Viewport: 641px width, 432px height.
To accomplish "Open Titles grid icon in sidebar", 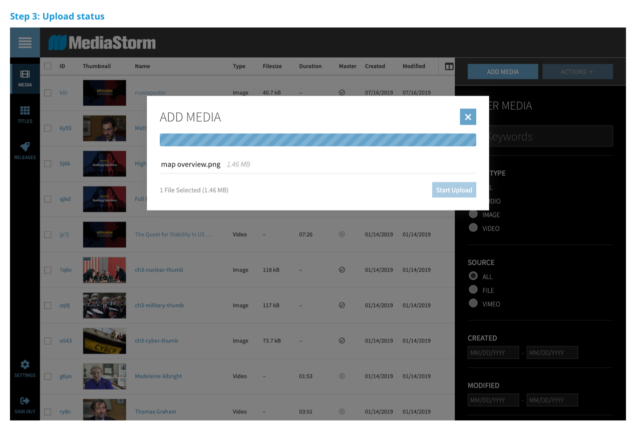I will click(x=25, y=111).
